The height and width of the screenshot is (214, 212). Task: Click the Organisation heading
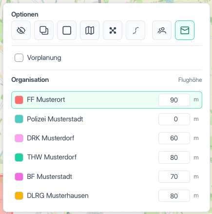click(x=30, y=80)
